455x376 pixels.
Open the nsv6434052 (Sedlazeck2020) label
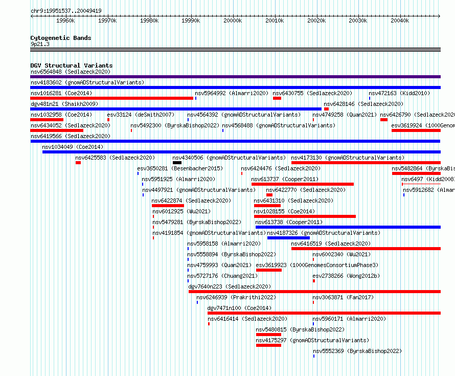point(71,125)
